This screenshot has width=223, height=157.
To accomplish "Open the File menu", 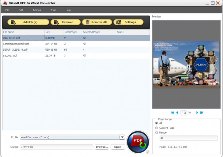I will tap(7, 10).
